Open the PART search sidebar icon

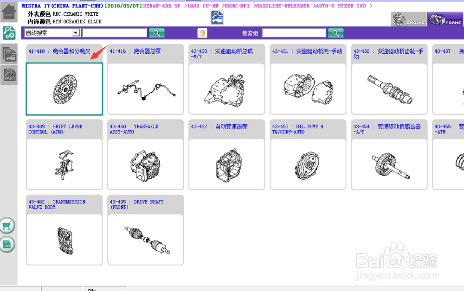[9, 75]
